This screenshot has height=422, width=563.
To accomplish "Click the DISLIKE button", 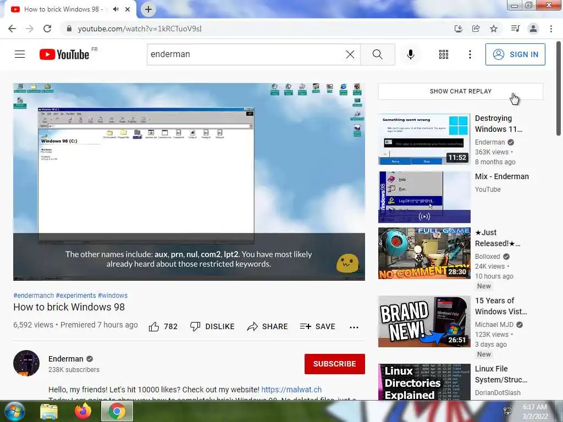I will (212, 326).
